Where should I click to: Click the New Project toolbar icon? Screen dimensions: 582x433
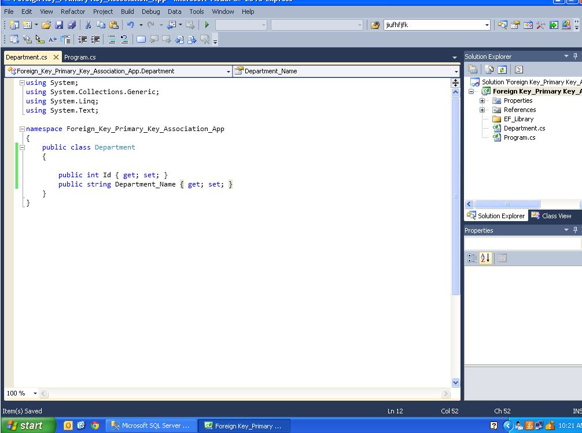14,25
